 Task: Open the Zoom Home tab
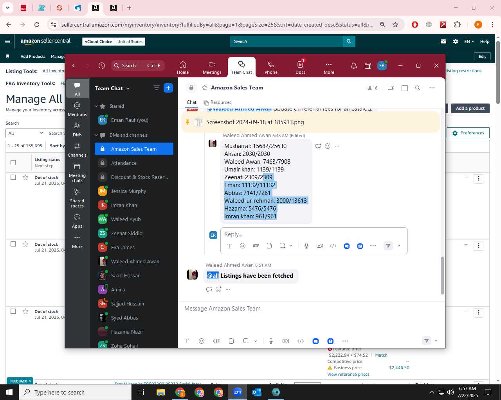click(183, 68)
